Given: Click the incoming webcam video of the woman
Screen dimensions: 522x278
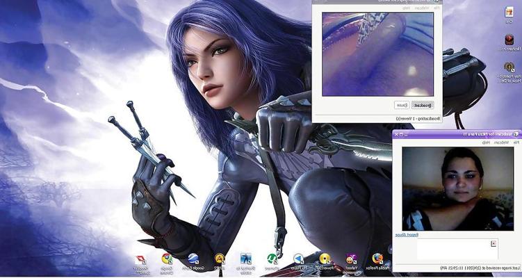Looking at the screenshot, I should pyautogui.click(x=458, y=189).
